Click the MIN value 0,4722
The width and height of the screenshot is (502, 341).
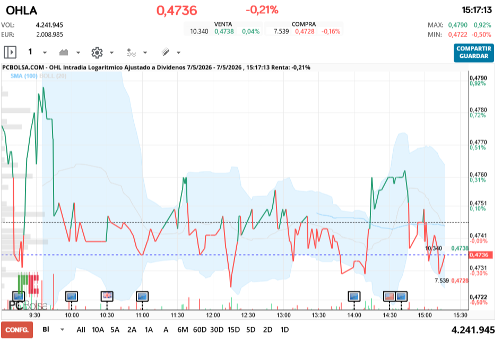[x=458, y=34]
